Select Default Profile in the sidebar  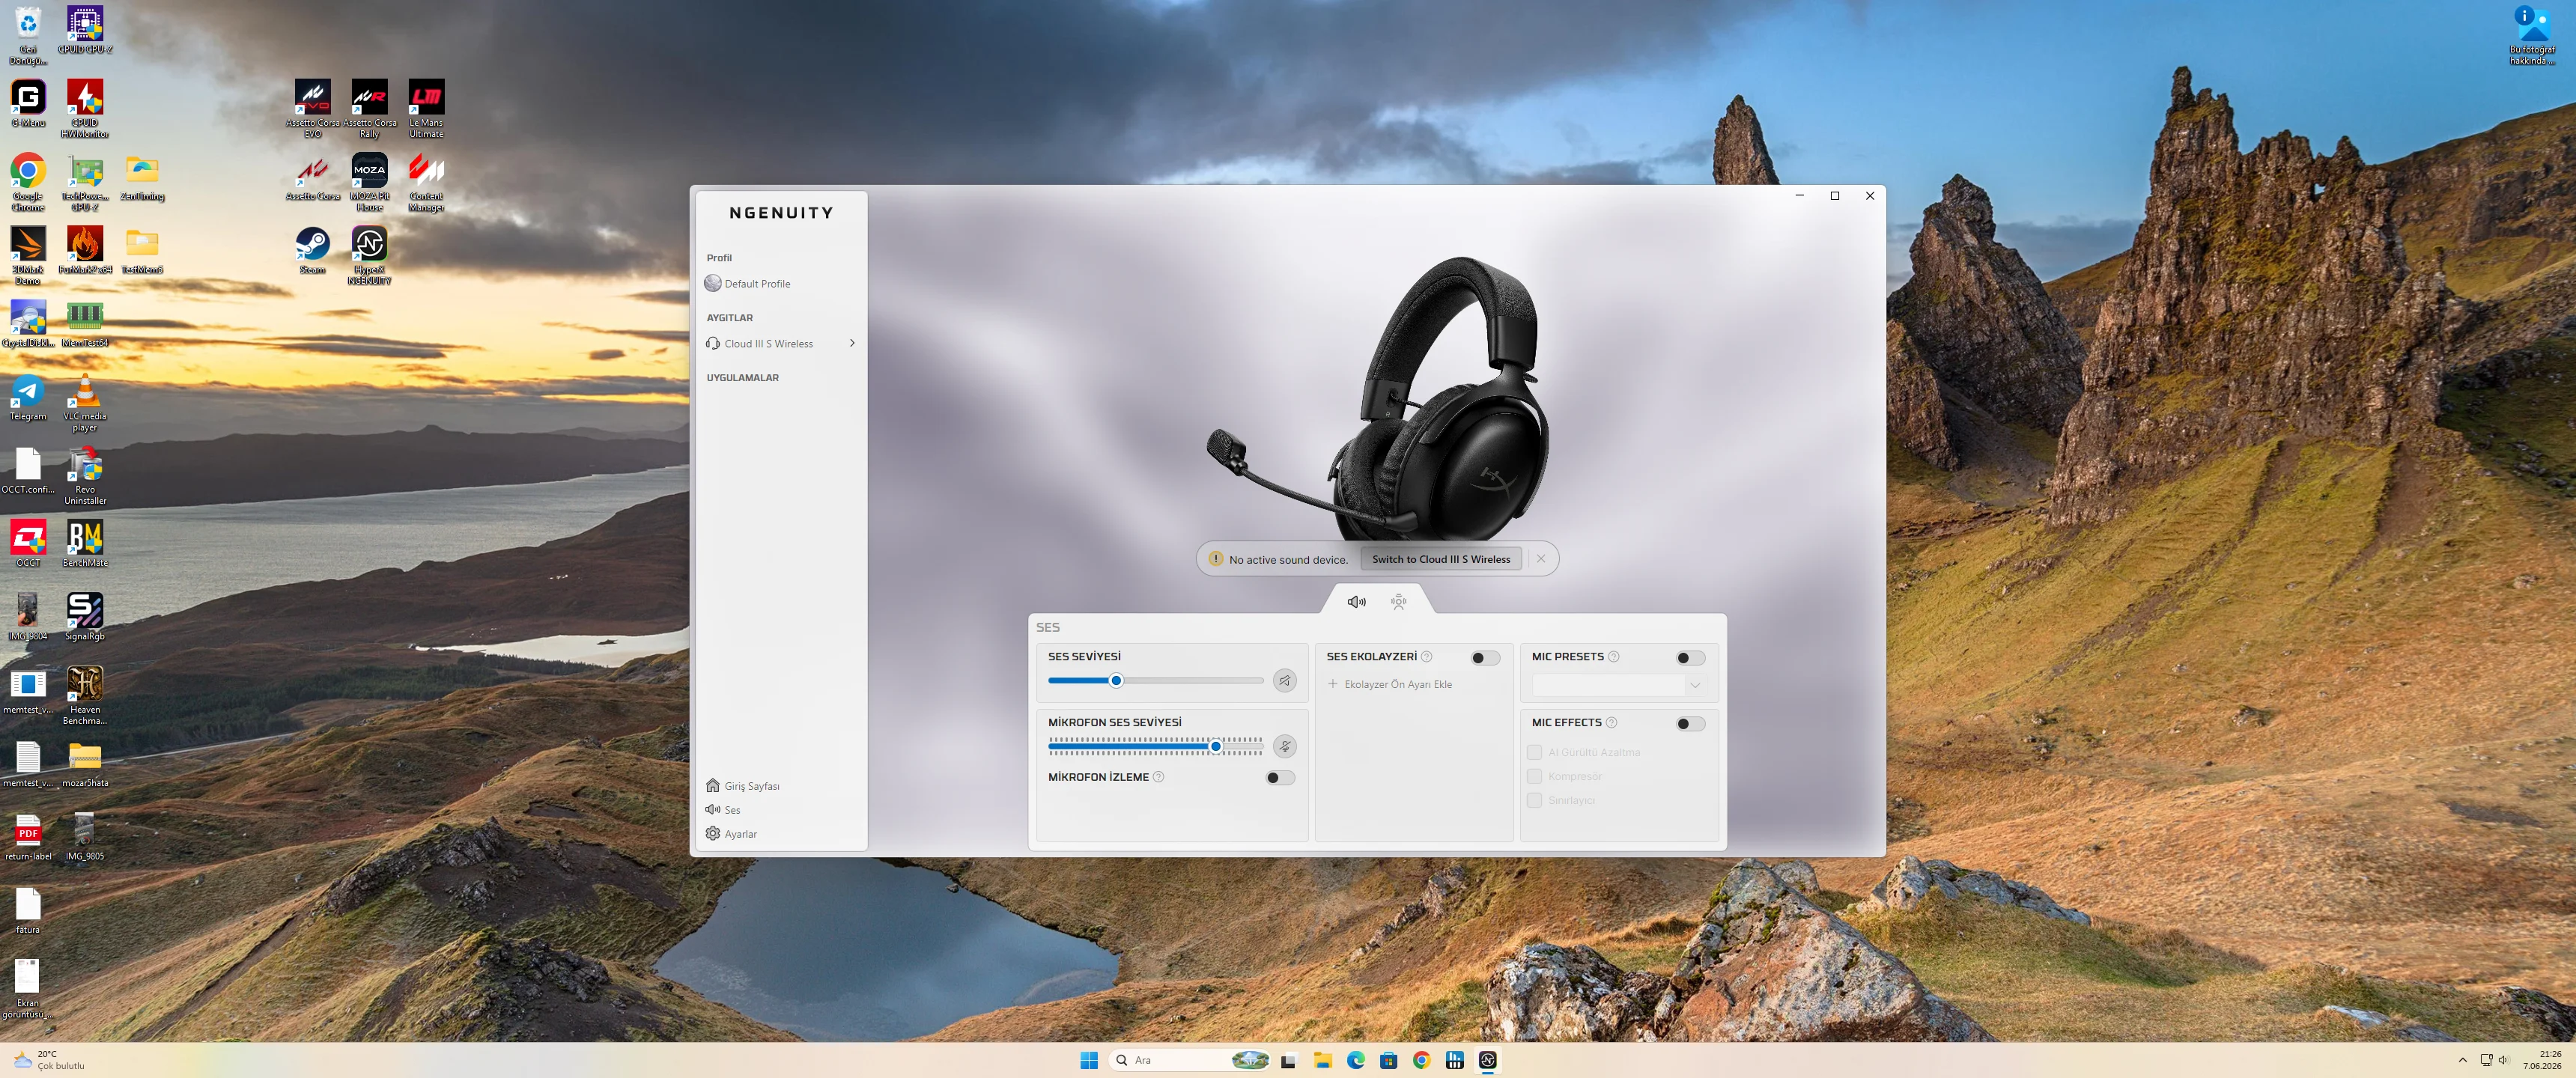[x=748, y=284]
